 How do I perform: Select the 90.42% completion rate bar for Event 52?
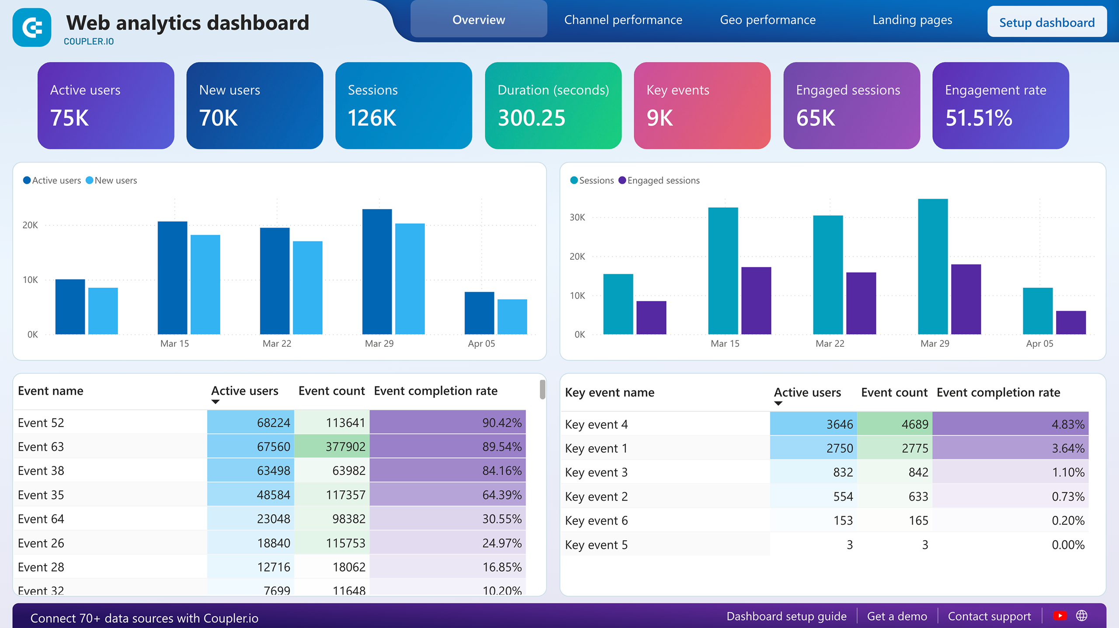tap(446, 423)
